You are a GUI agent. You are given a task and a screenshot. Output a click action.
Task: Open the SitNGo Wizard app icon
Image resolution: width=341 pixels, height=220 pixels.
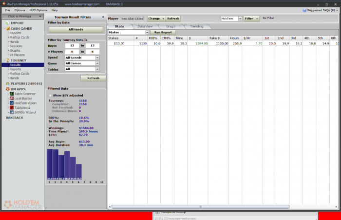point(12,112)
